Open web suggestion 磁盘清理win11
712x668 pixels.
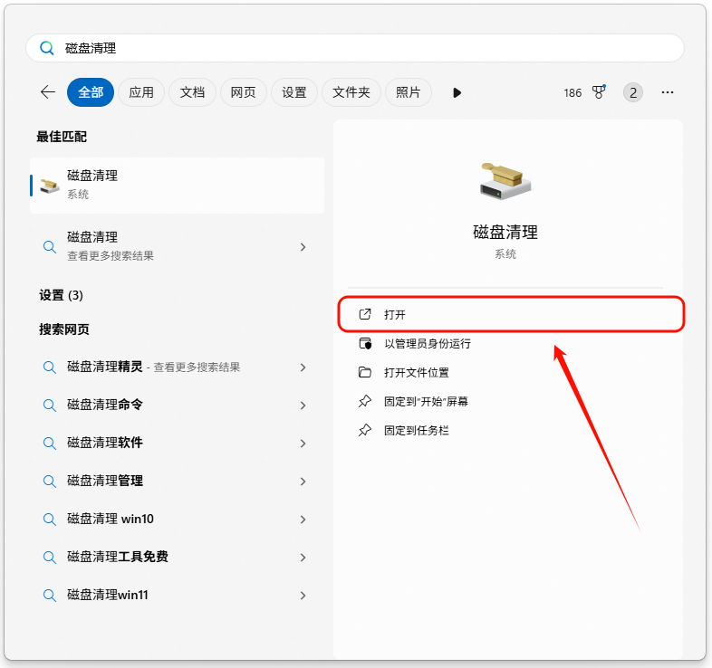177,595
